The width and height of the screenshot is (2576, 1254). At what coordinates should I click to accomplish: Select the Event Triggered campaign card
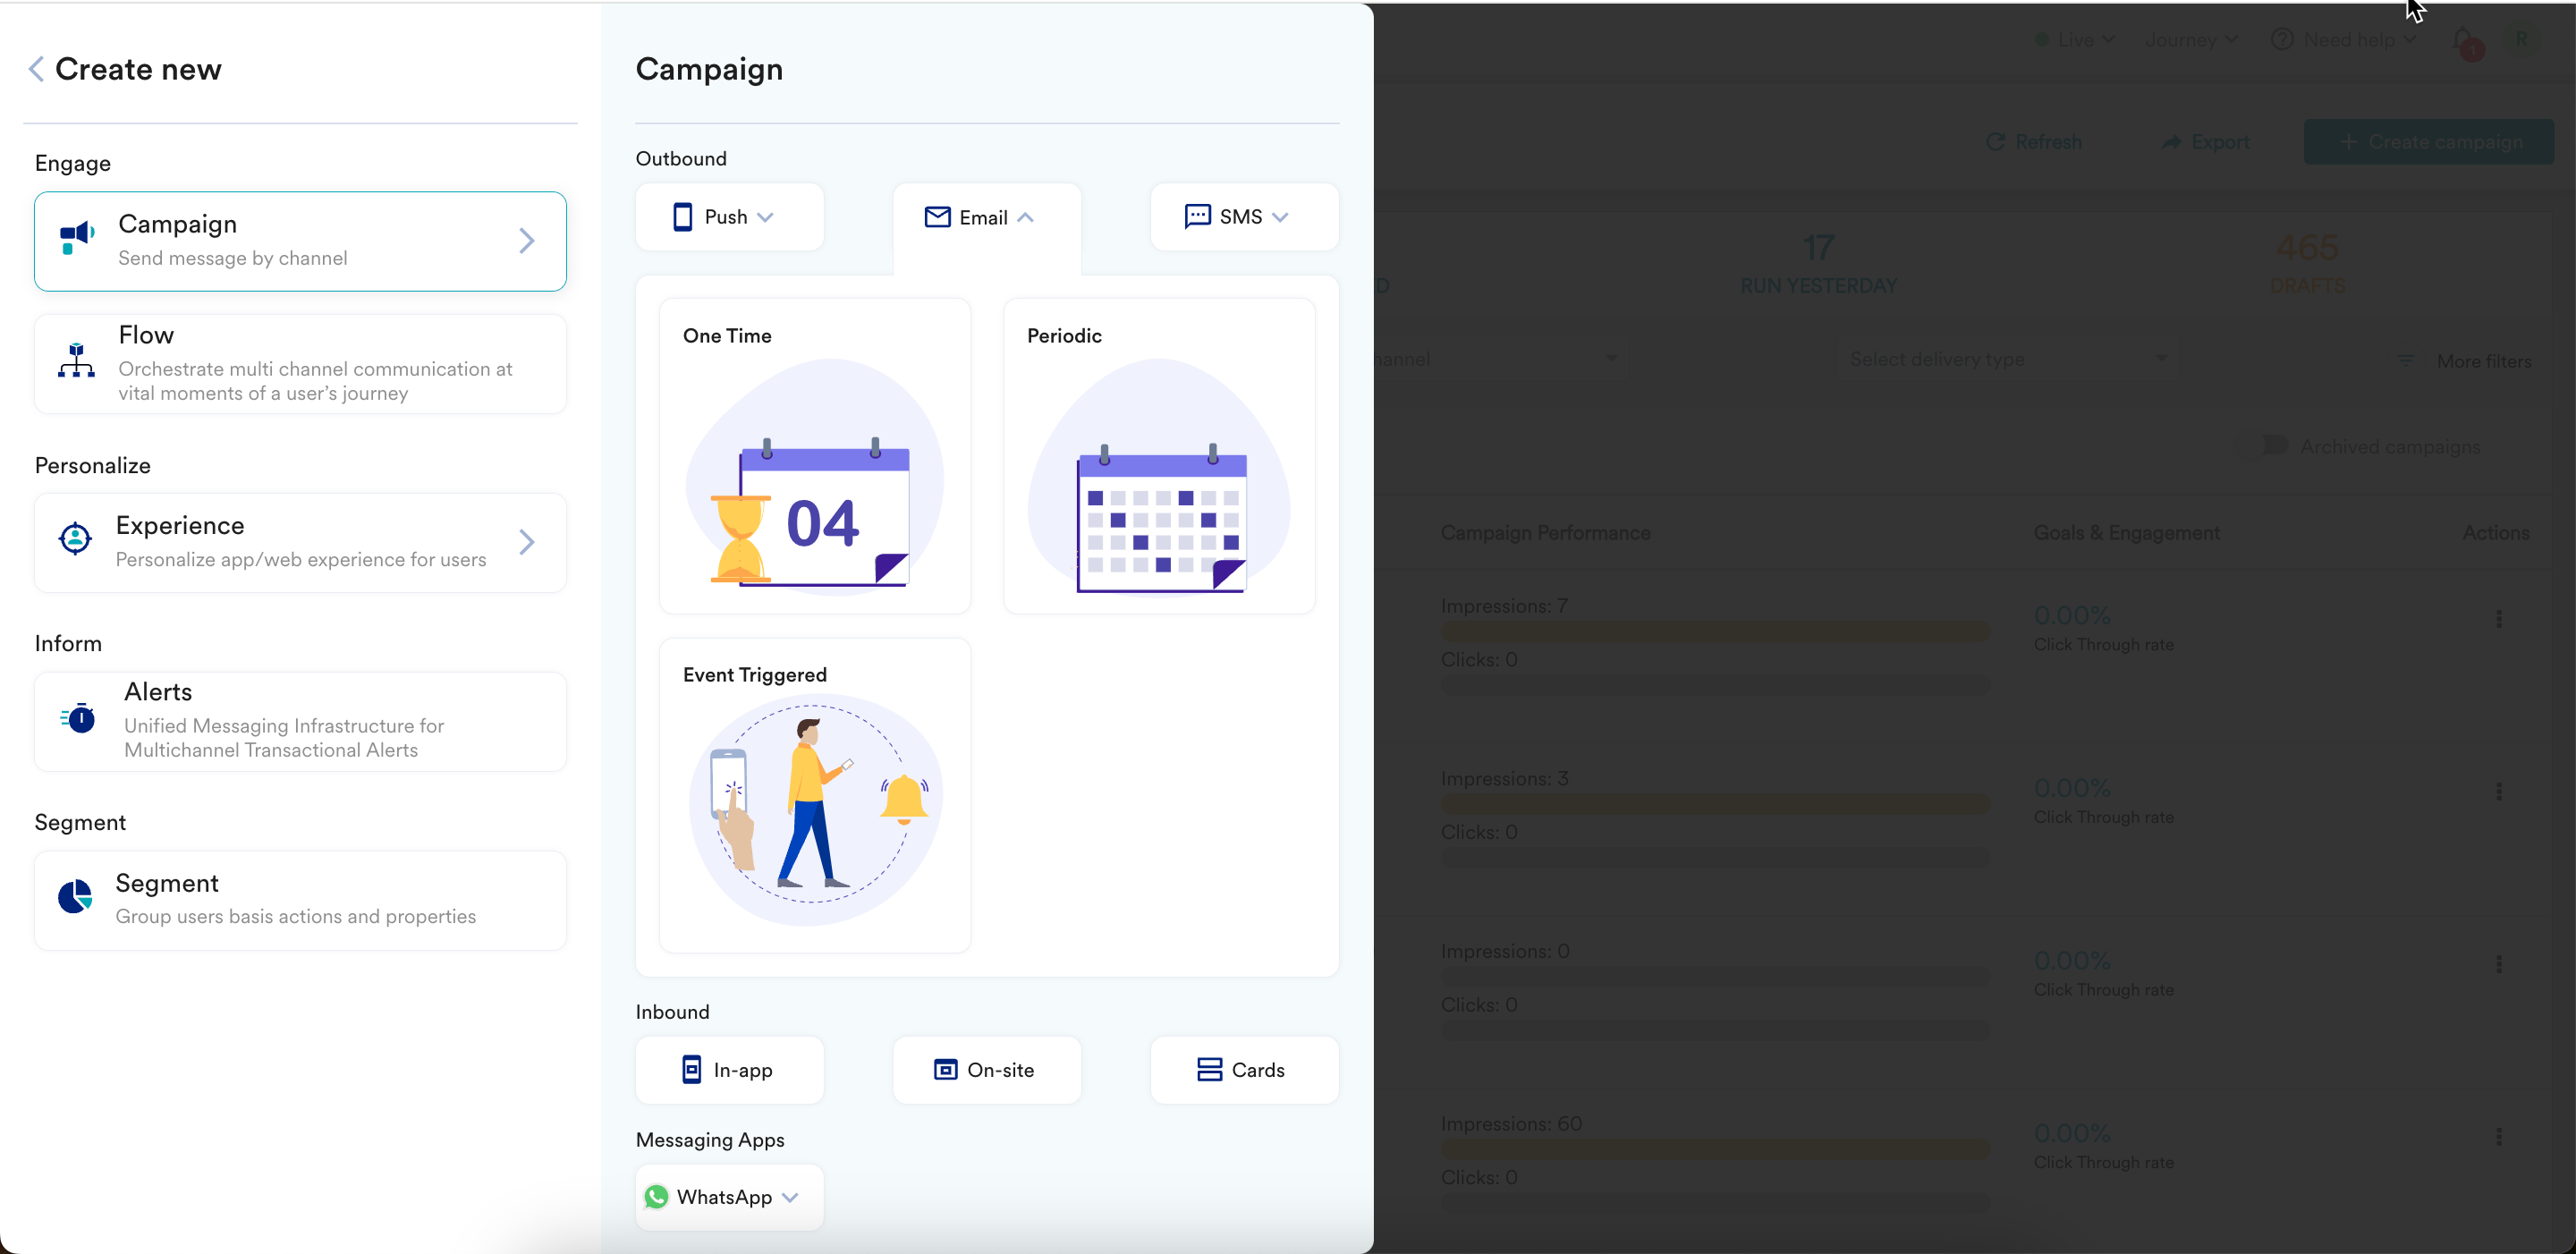pos(814,795)
